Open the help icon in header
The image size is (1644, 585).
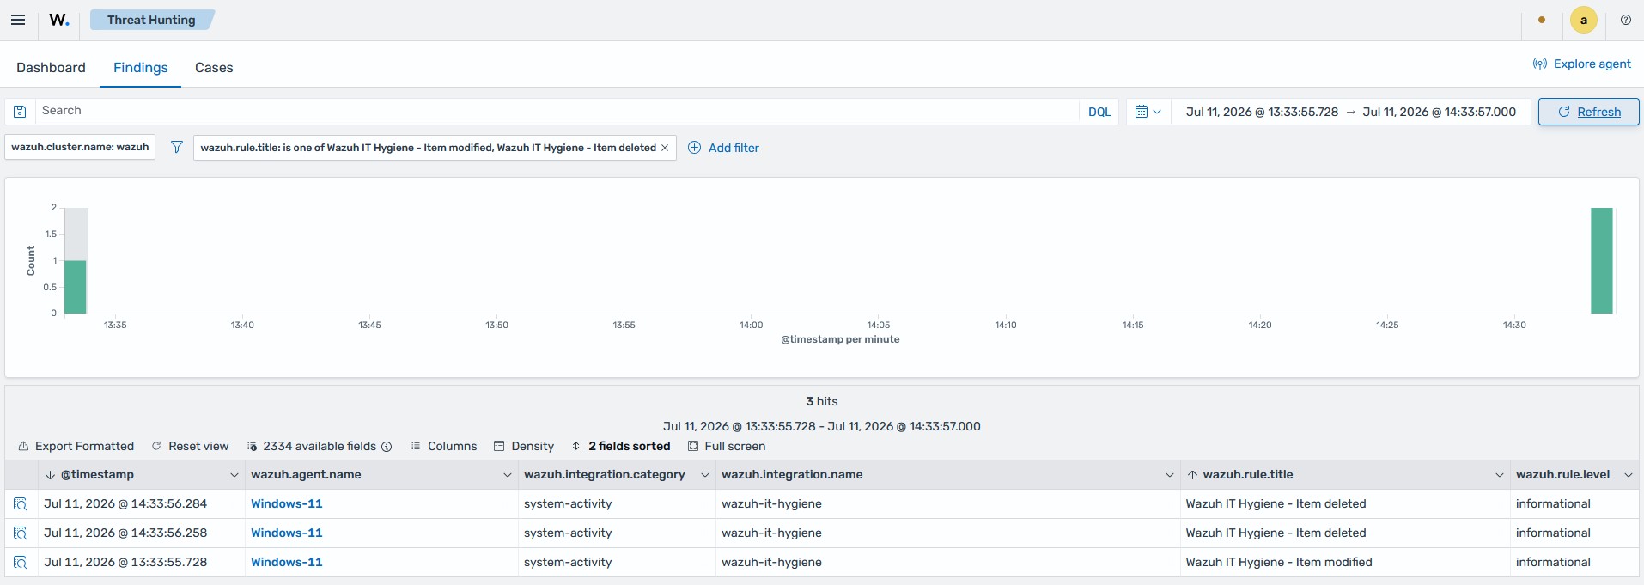click(x=1626, y=20)
